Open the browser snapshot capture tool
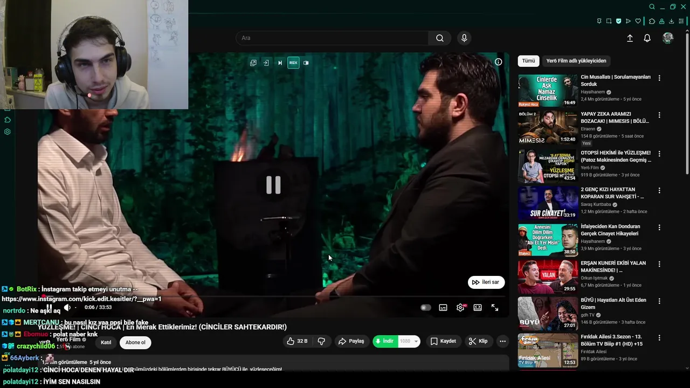This screenshot has width=690, height=388. pyautogui.click(x=609, y=21)
